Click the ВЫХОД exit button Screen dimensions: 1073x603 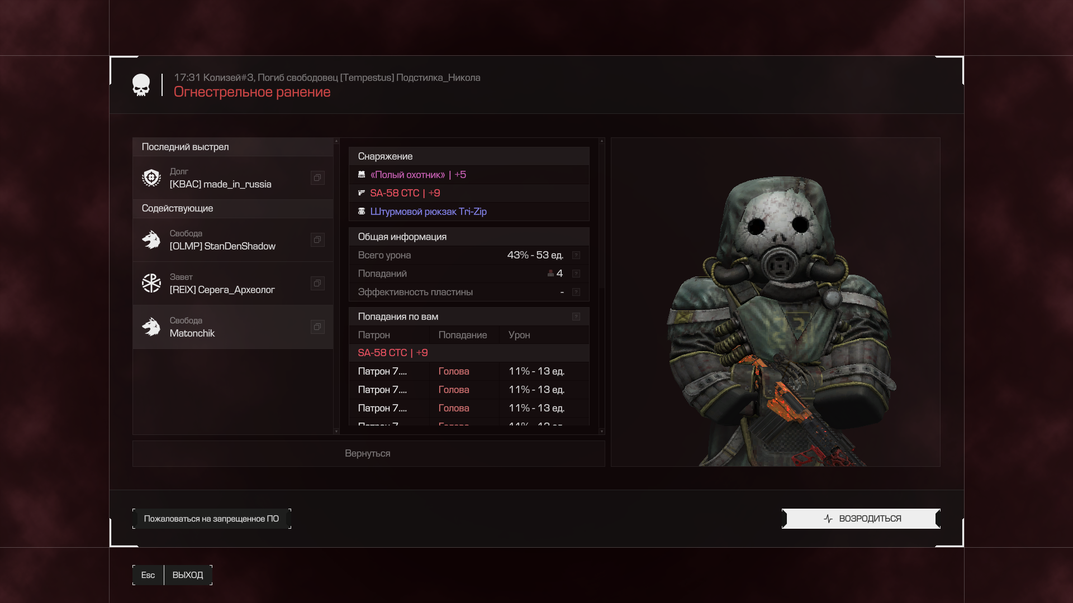click(188, 575)
